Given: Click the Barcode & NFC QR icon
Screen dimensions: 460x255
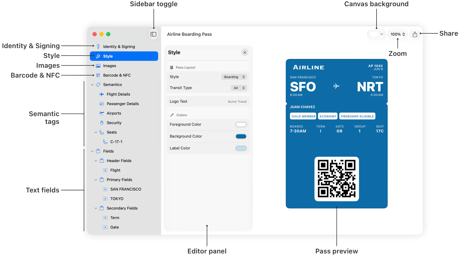Looking at the screenshot, I should click(x=98, y=75).
